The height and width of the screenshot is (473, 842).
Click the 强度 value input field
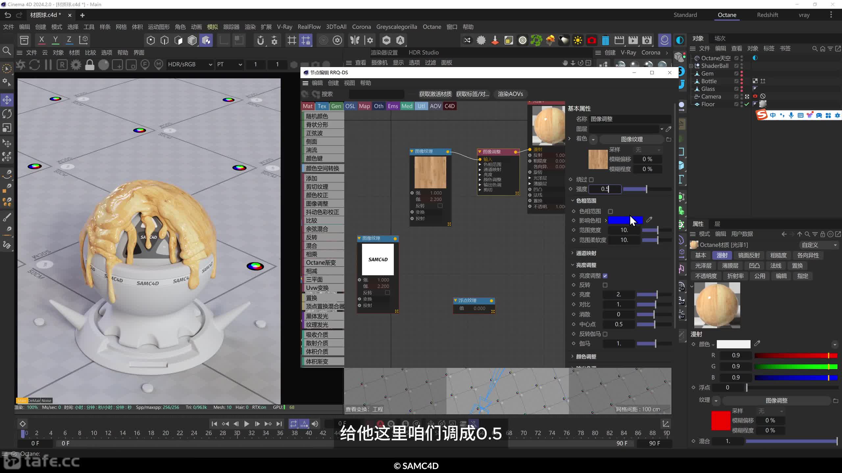click(605, 189)
